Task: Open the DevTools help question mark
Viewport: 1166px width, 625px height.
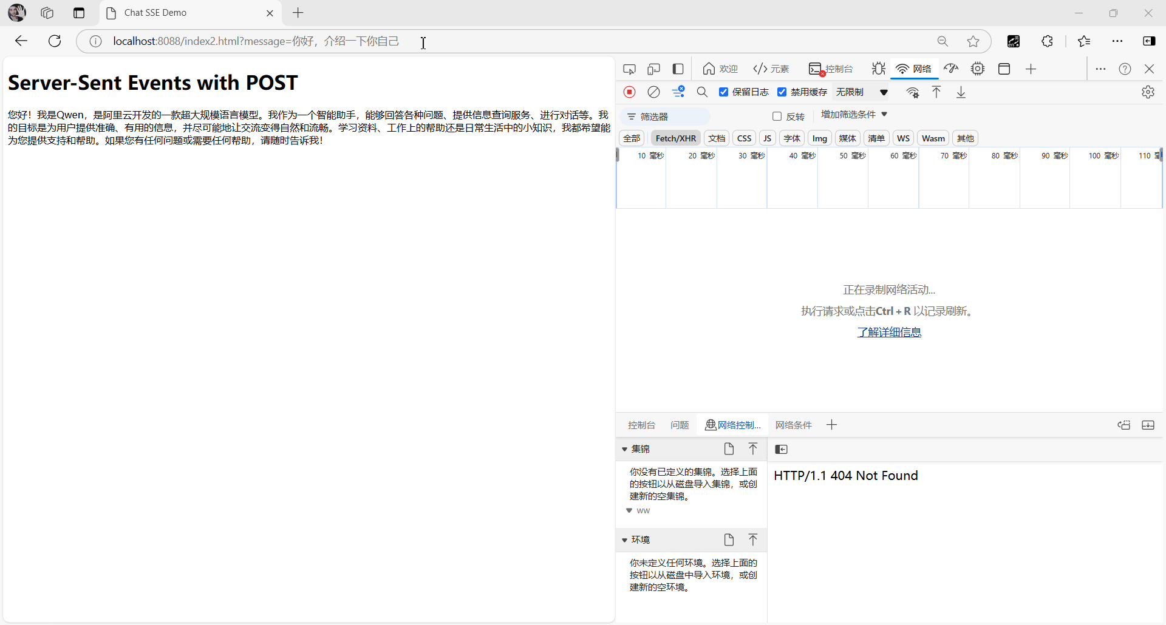Action: point(1125,69)
